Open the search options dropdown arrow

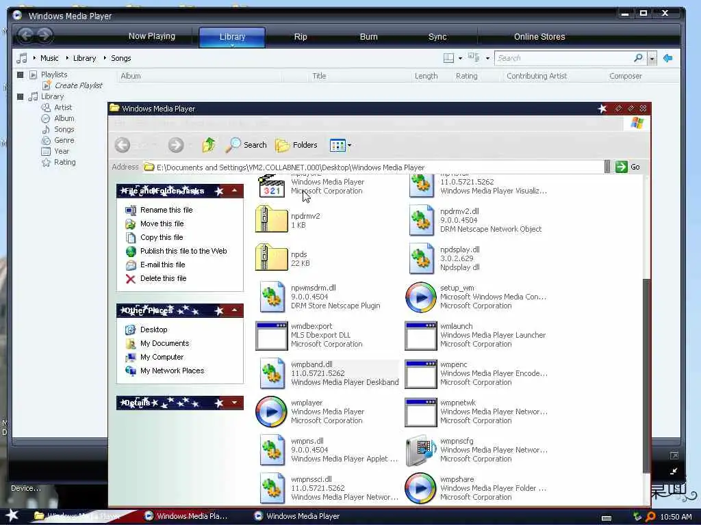pyautogui.click(x=652, y=59)
